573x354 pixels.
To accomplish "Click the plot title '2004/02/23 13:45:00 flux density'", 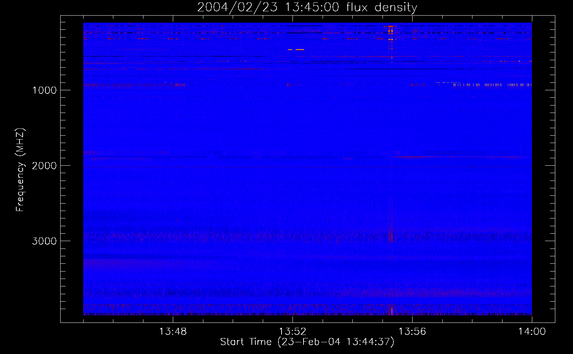I will pyautogui.click(x=307, y=7).
